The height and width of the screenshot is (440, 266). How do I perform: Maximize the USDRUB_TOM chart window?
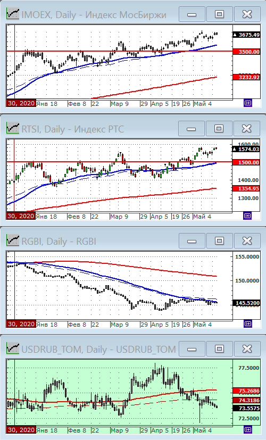tap(219, 349)
